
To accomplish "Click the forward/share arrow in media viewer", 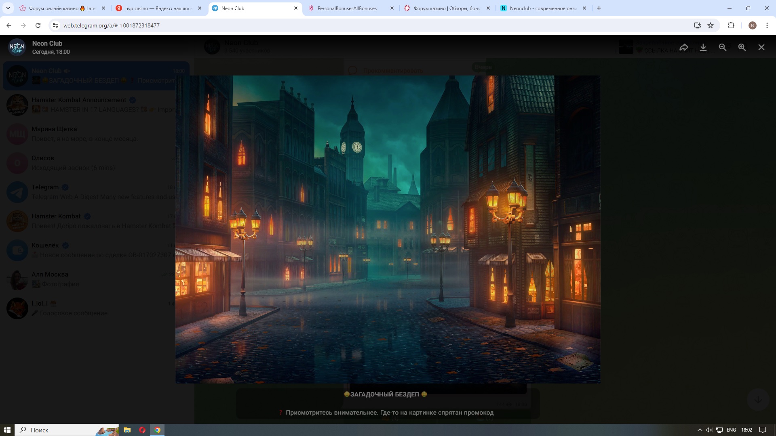I will 683,47.
